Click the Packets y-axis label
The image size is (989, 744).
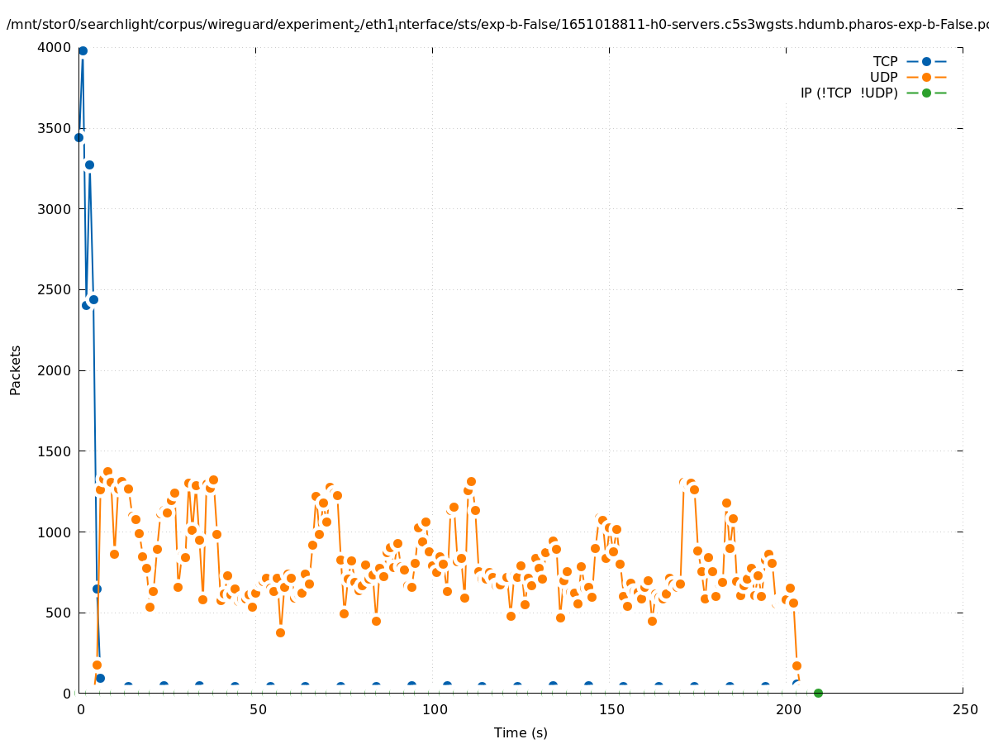click(16, 370)
